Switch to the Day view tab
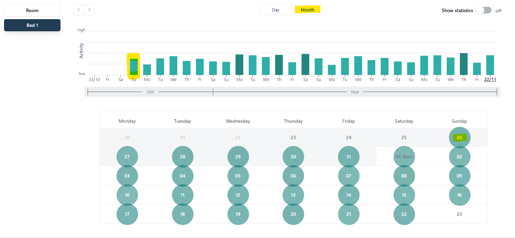The height and width of the screenshot is (238, 515). 276,10
